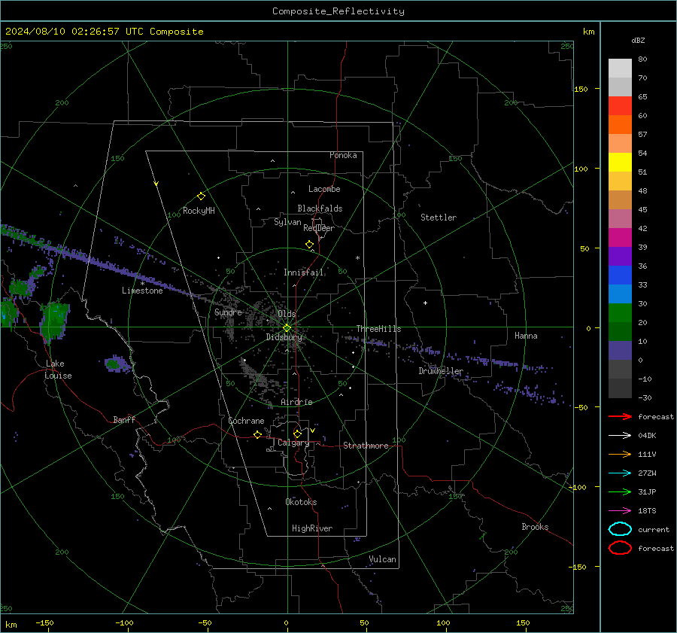This screenshot has height=633, width=677.
Task: Click the Strathmore town label
Action: click(366, 446)
